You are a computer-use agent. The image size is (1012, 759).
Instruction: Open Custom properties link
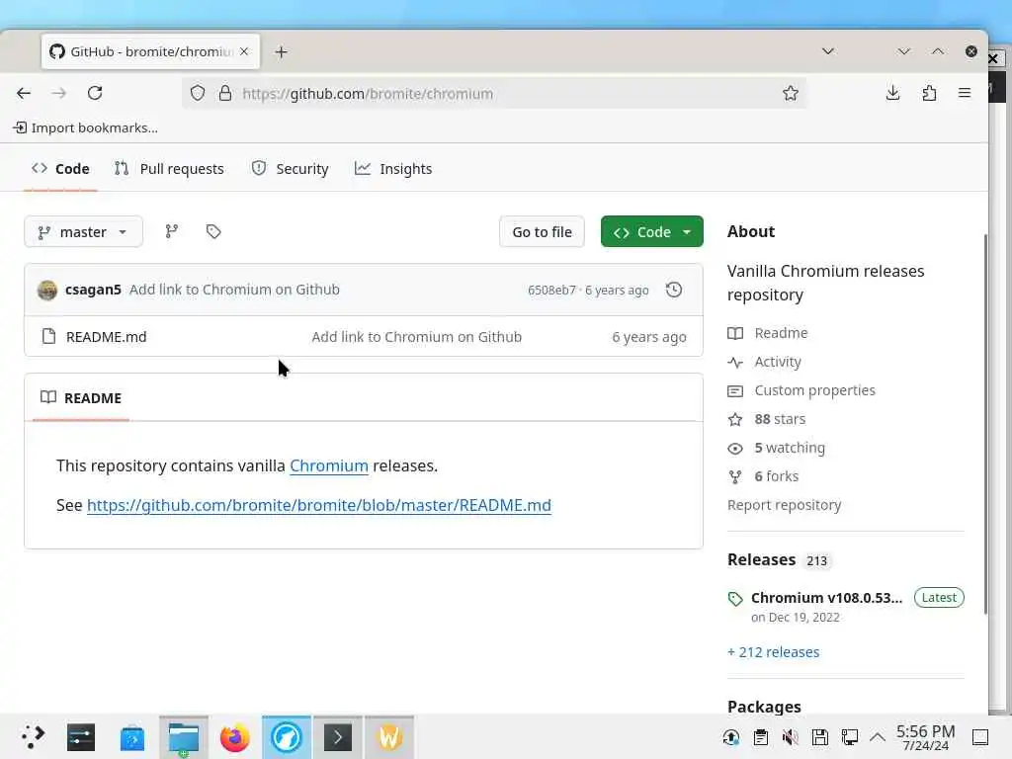click(x=814, y=390)
